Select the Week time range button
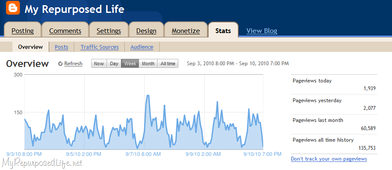 (130, 64)
